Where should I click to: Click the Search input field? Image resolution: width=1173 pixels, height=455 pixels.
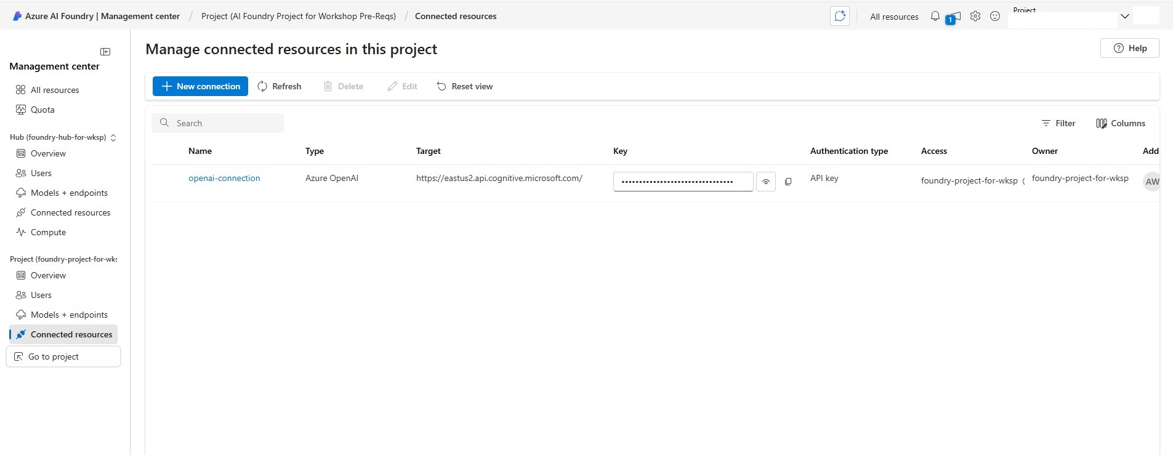pos(218,123)
